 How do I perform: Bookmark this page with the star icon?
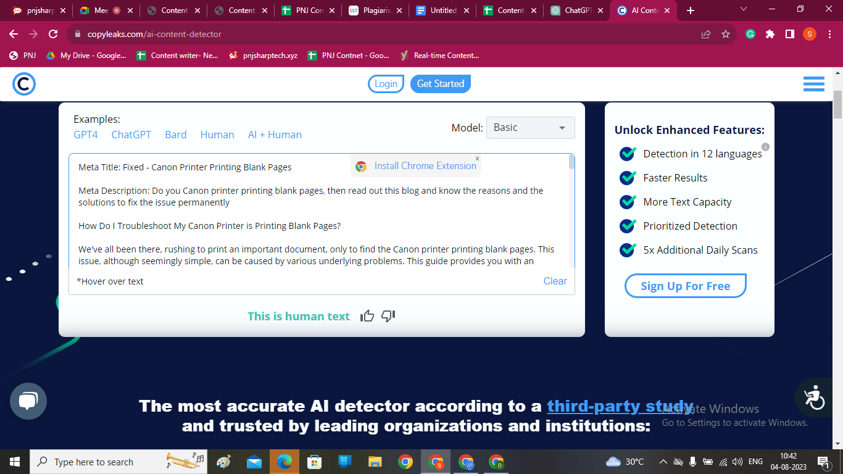pyautogui.click(x=726, y=34)
